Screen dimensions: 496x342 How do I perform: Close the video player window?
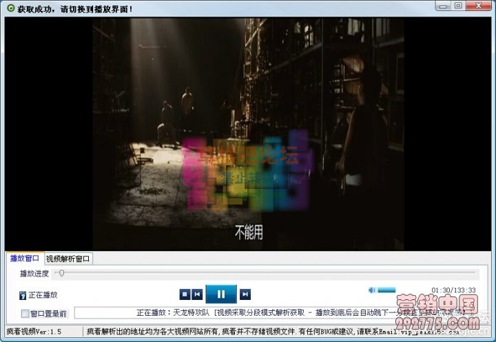[479, 7]
